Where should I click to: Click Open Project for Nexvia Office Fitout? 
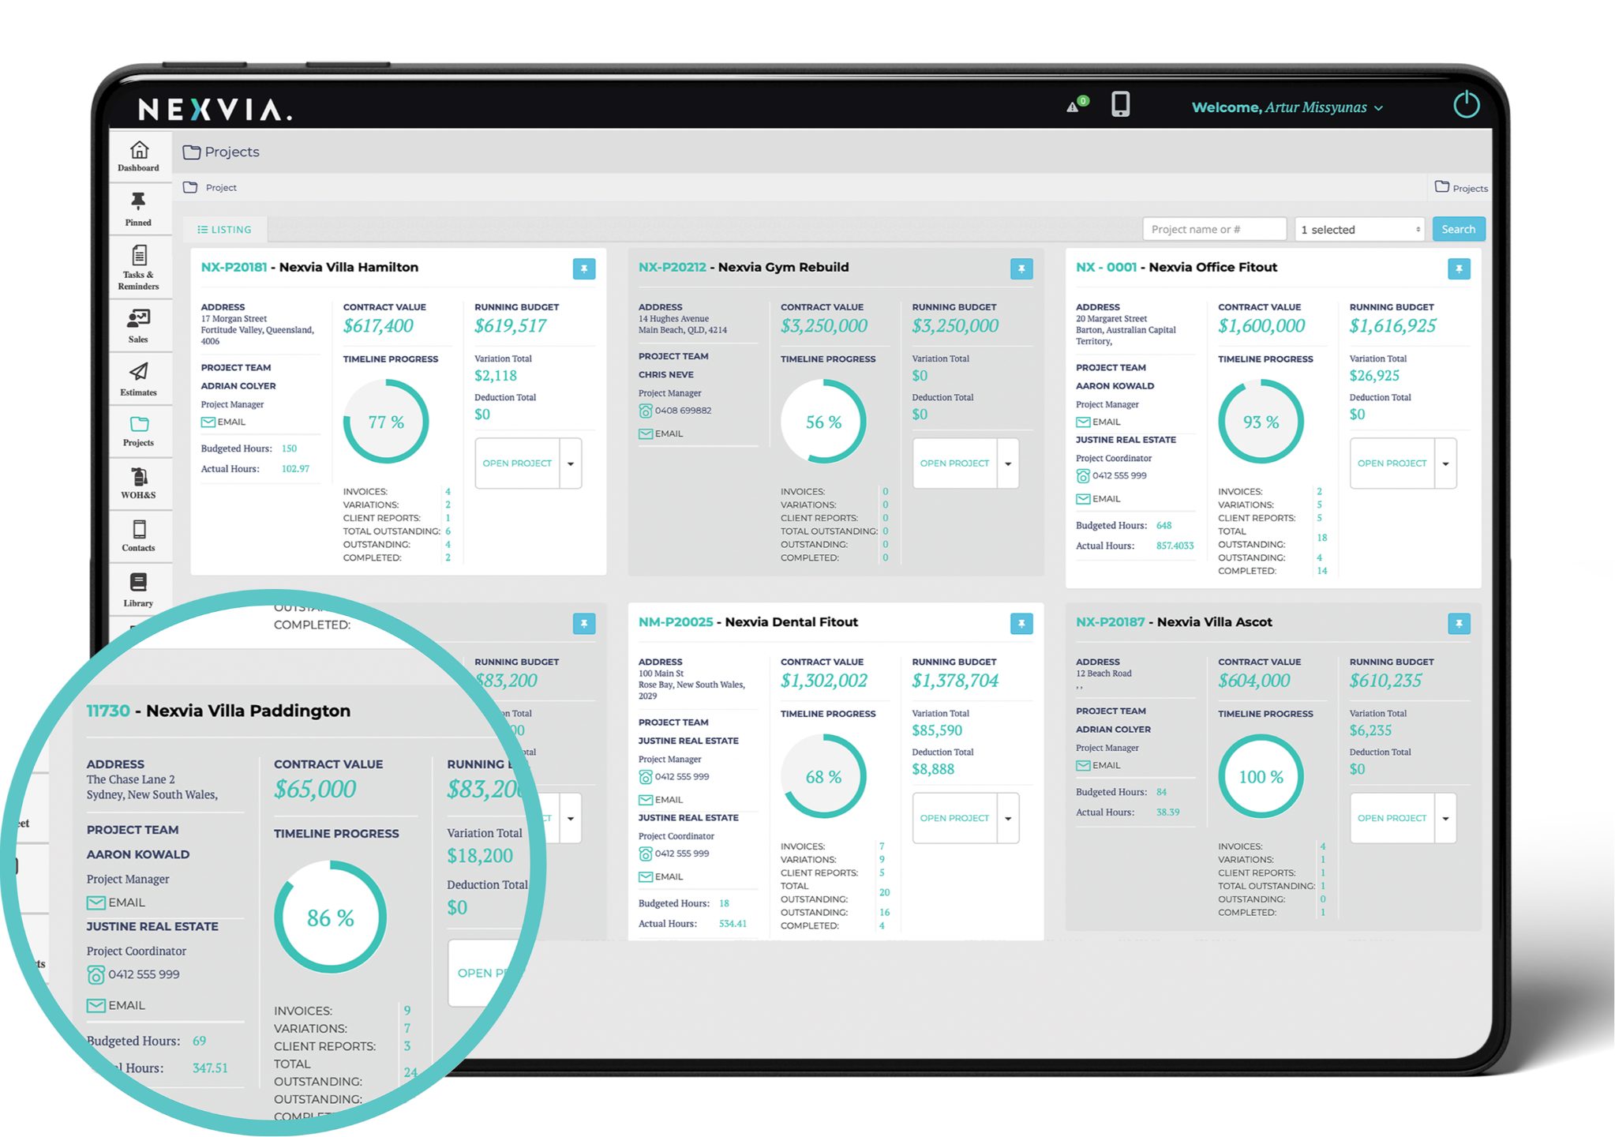click(1392, 463)
